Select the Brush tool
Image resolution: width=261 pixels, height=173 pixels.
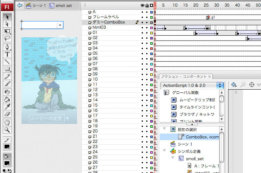point(7,83)
